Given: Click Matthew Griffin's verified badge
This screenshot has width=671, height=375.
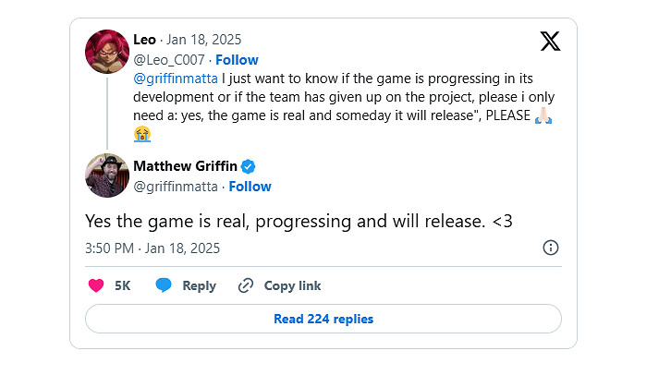Looking at the screenshot, I should [248, 166].
